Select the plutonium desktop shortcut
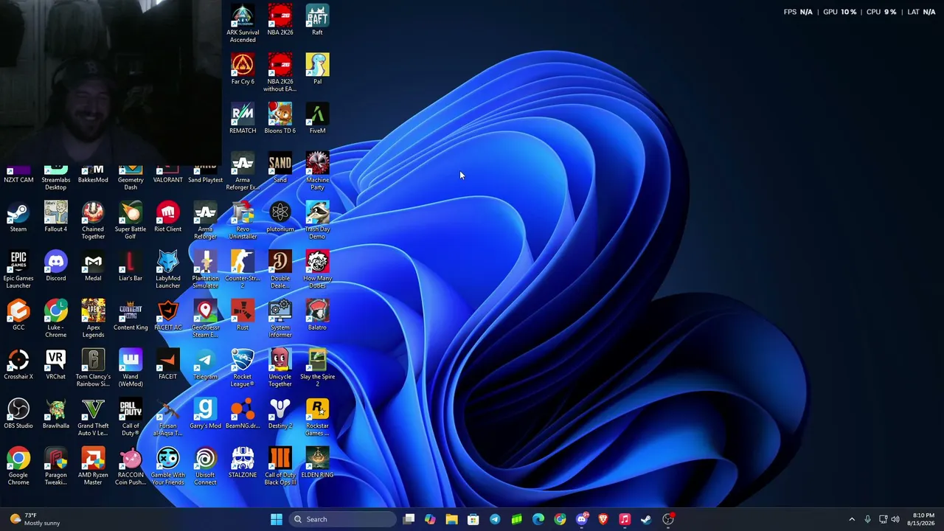The height and width of the screenshot is (531, 944). [x=280, y=216]
